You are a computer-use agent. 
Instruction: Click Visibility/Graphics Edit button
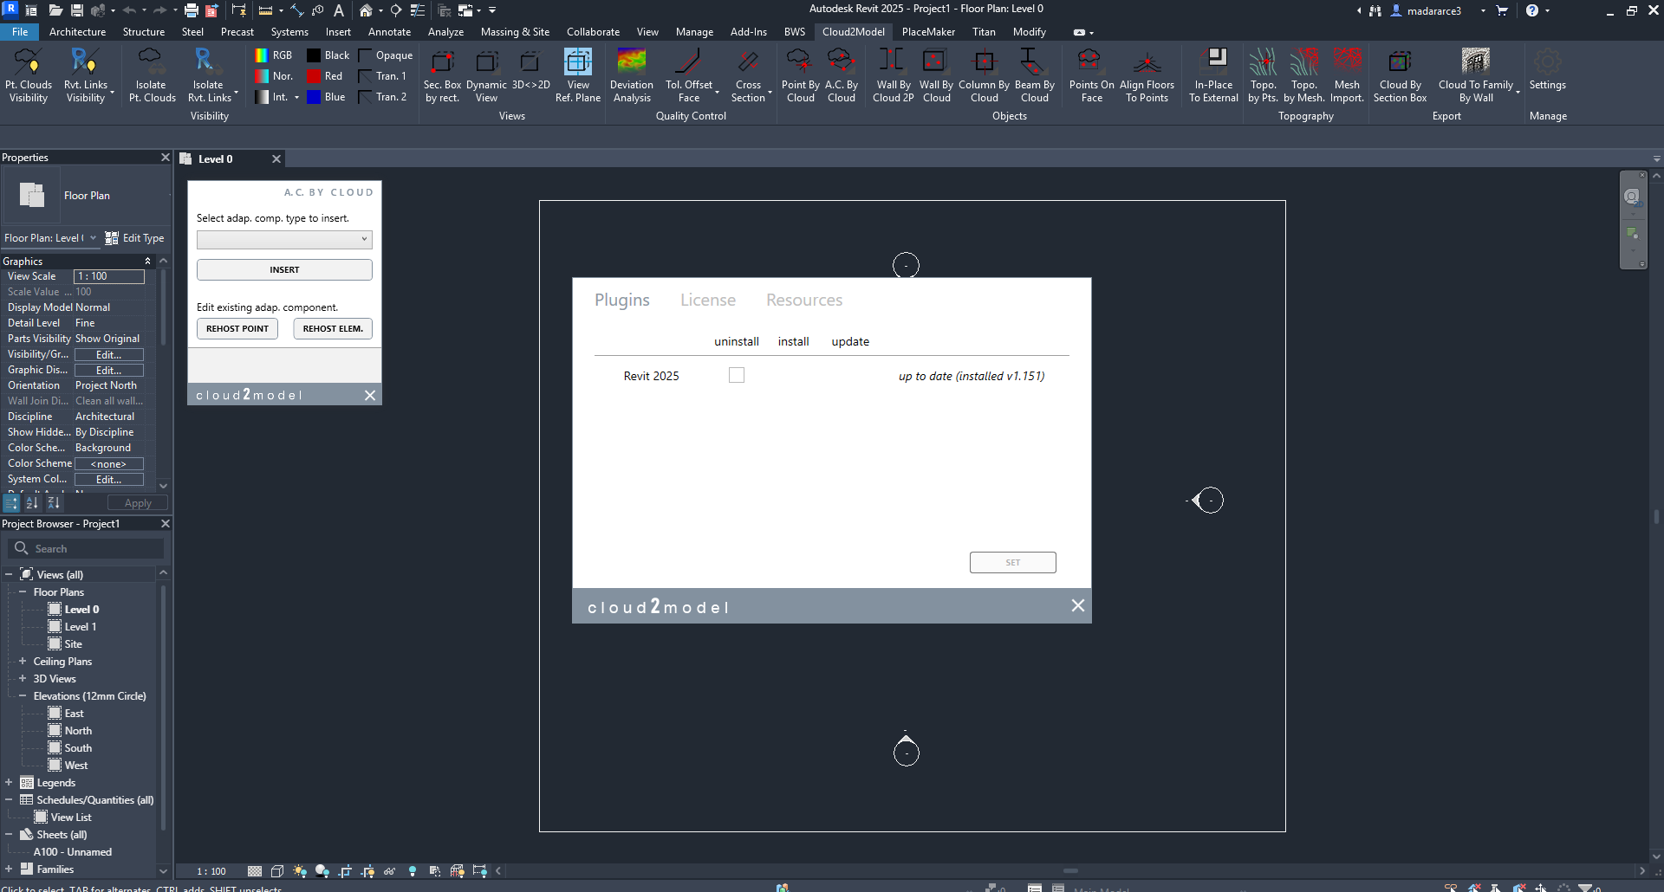point(108,354)
